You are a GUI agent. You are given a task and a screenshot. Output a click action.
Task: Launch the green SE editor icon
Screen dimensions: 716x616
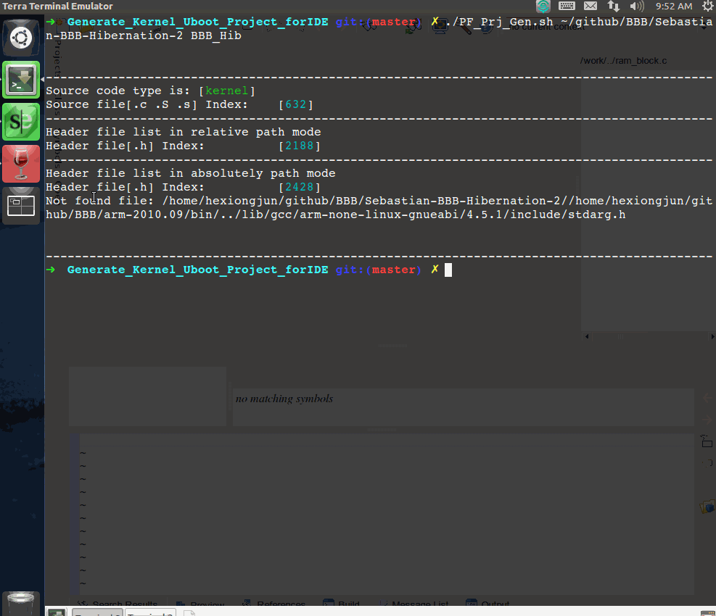coord(21,121)
